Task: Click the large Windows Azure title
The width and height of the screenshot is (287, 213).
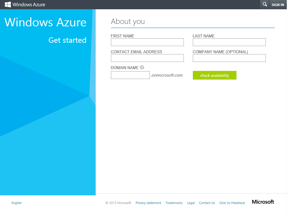Action: (45, 22)
